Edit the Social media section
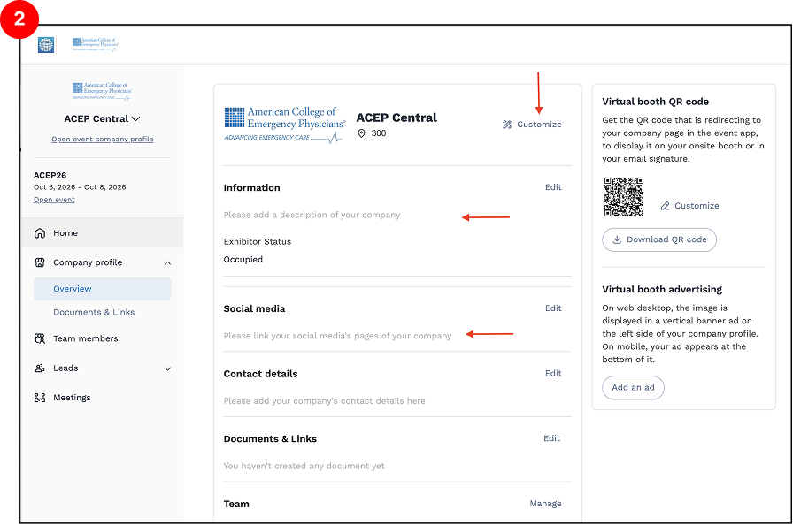Image resolution: width=793 pixels, height=524 pixels. (x=553, y=308)
